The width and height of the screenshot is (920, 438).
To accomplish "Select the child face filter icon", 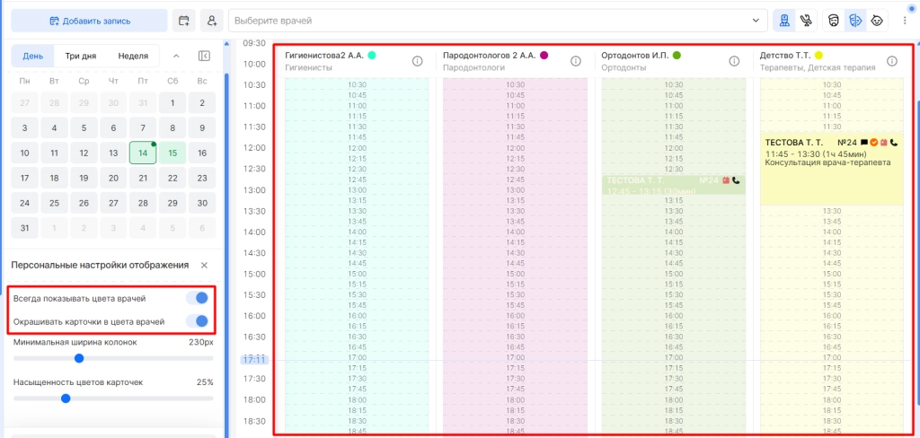I will click(877, 21).
